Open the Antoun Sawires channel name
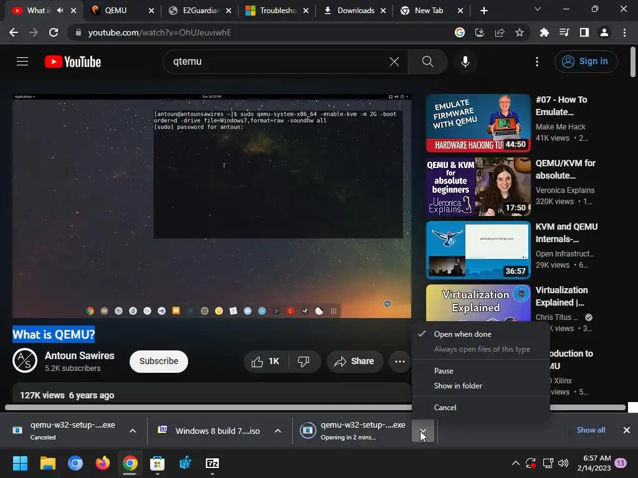The image size is (638, 478). 79,355
